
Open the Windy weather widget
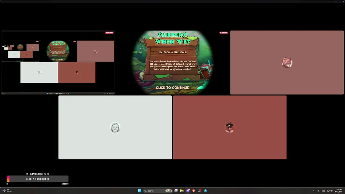coord(7,191)
